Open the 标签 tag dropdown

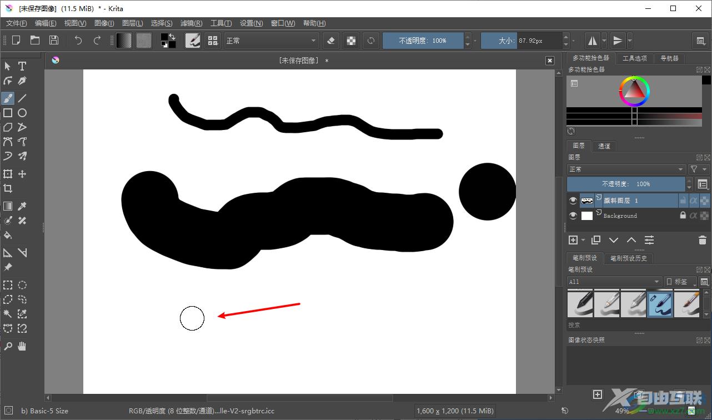click(680, 282)
